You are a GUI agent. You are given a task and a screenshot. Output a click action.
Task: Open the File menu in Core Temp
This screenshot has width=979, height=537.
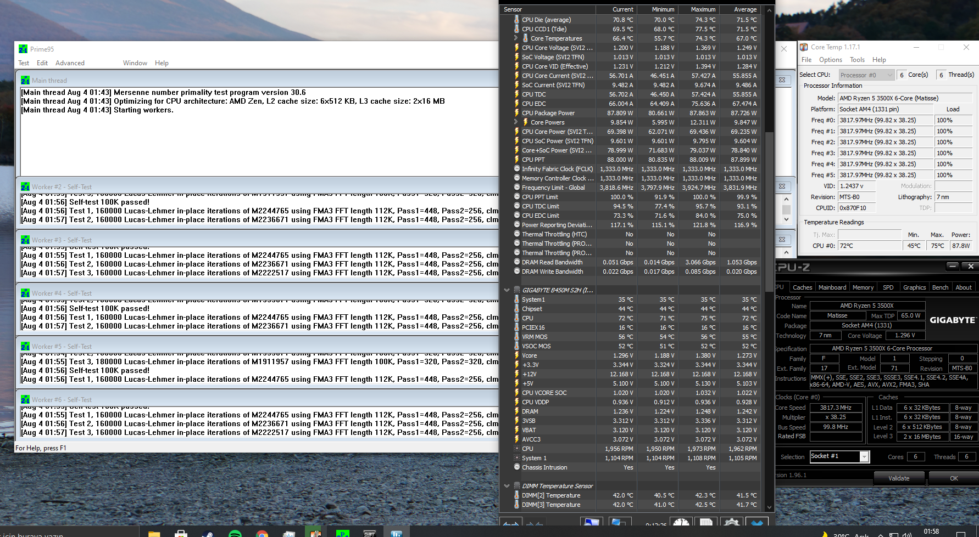pyautogui.click(x=806, y=60)
